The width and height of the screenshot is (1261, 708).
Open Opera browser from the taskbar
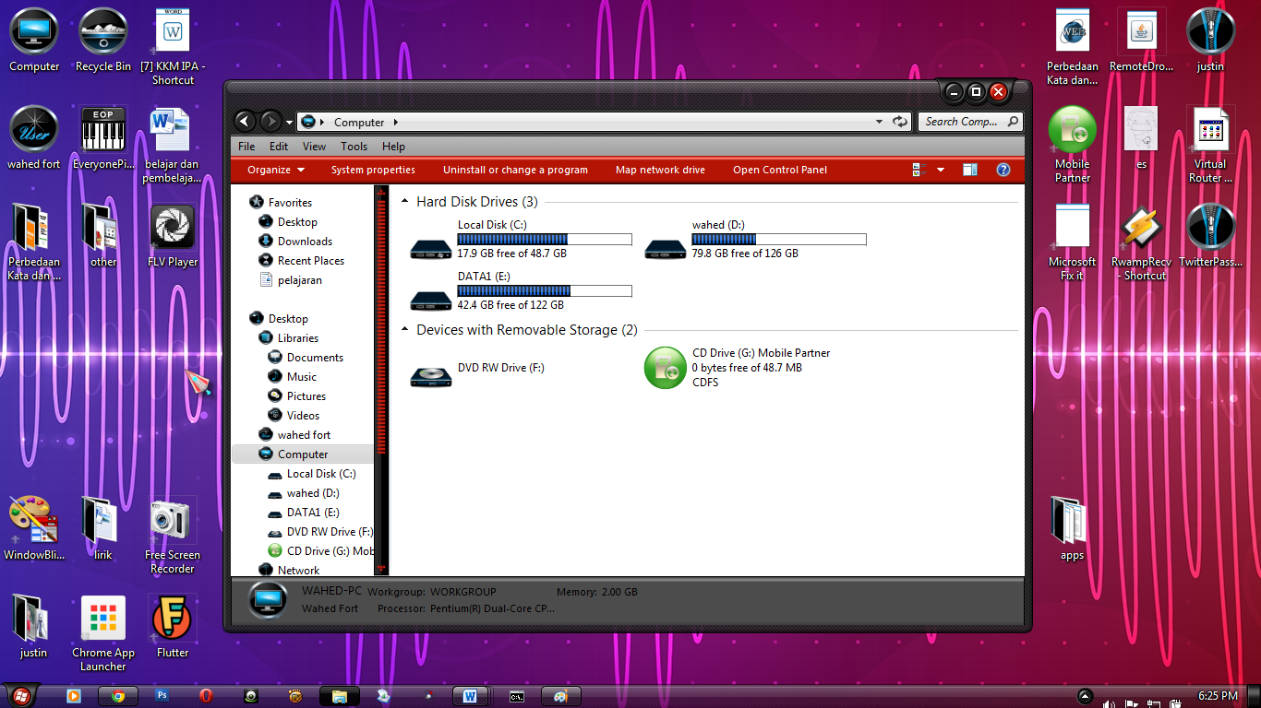coord(206,696)
